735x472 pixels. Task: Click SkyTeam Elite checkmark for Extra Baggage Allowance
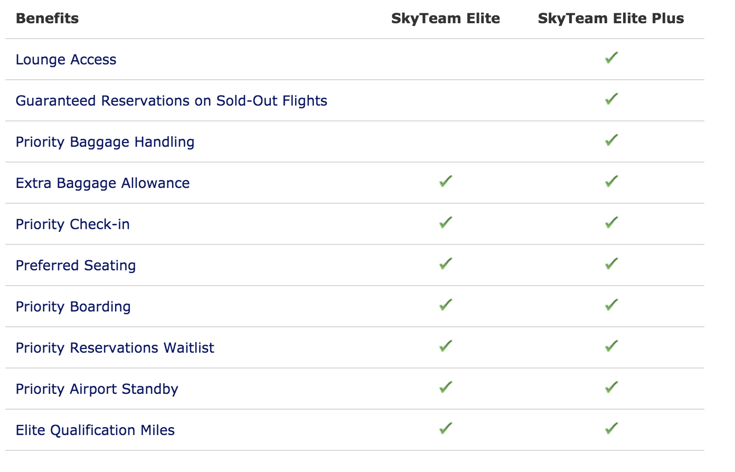click(446, 181)
